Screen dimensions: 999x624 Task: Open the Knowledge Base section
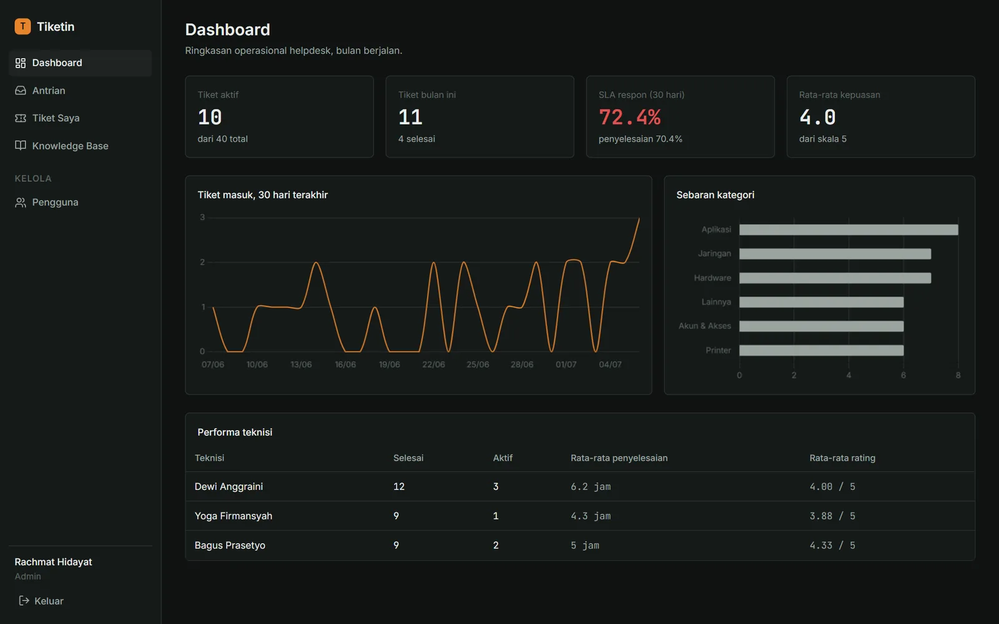click(x=80, y=145)
